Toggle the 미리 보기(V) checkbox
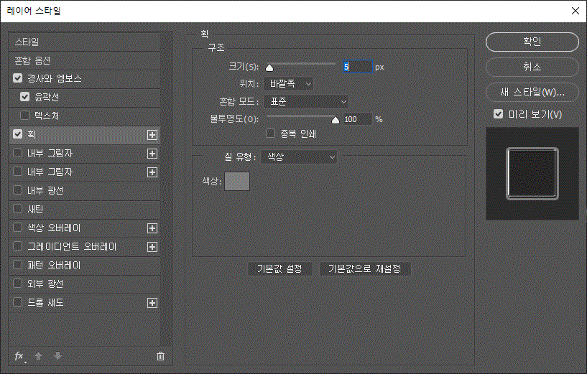Screen dimensions: 587x374 (x=499, y=113)
